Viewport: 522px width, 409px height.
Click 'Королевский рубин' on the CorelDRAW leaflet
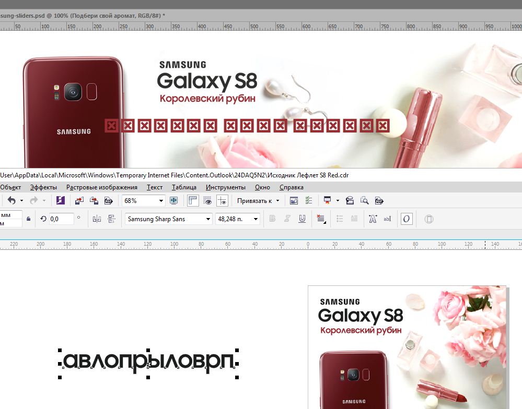click(361, 330)
